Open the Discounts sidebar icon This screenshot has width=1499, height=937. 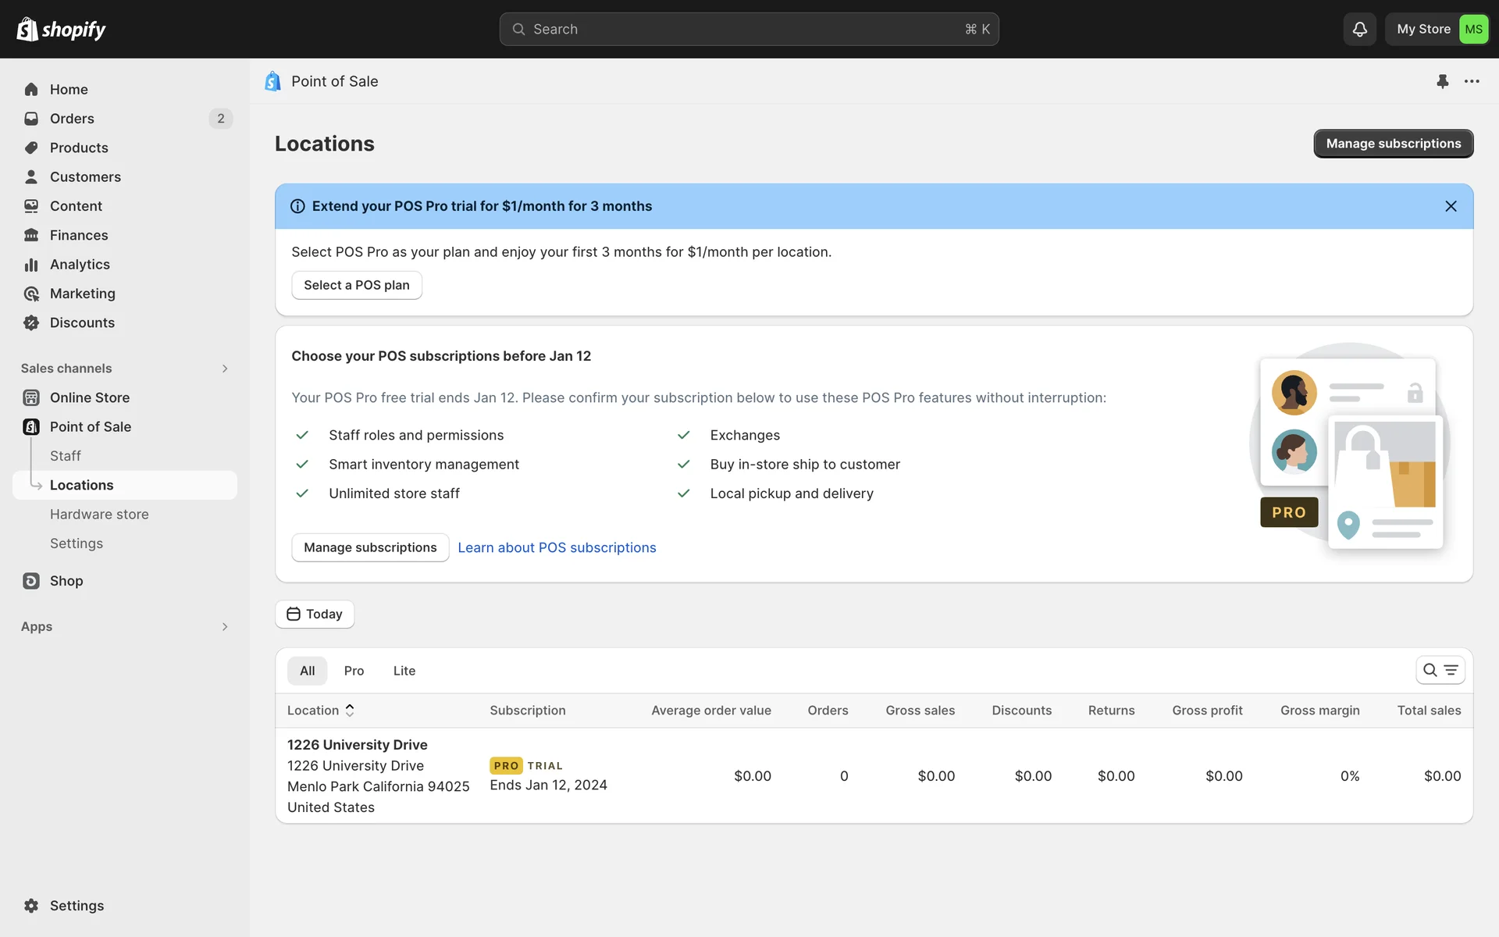click(31, 322)
